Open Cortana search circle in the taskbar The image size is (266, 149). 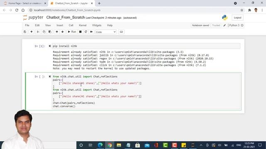tap(81, 145)
